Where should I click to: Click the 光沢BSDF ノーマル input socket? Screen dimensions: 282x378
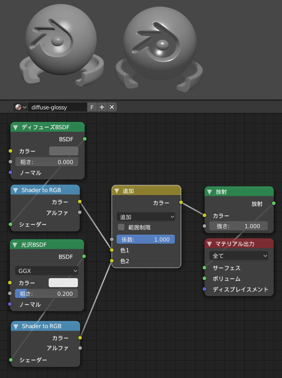tap(10, 304)
